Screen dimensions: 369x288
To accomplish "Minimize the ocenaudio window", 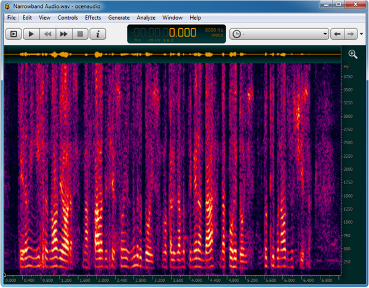I will tap(327, 4).
